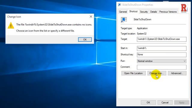192x108 pixels.
Task: Click OK in the Change Icon dialog
Action: click(85, 40)
